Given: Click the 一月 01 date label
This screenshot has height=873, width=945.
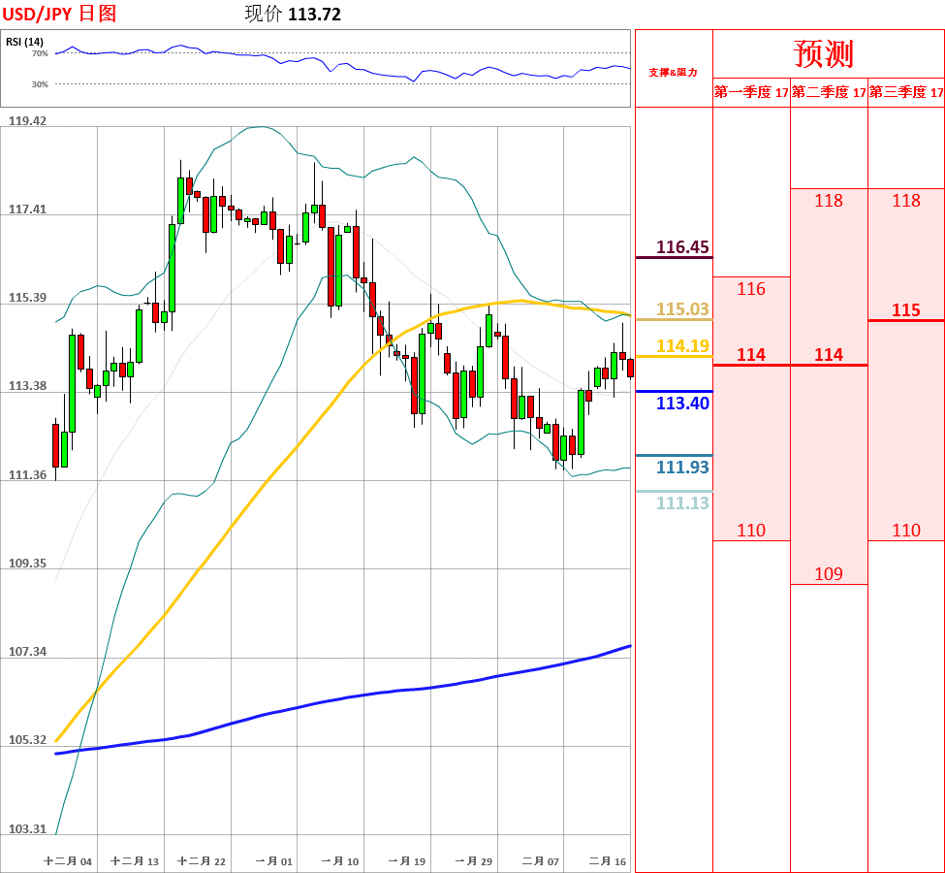Looking at the screenshot, I should pos(273,861).
